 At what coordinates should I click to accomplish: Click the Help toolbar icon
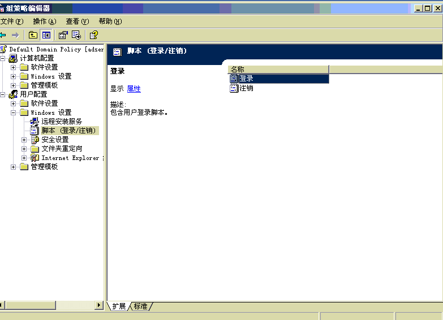(93, 35)
